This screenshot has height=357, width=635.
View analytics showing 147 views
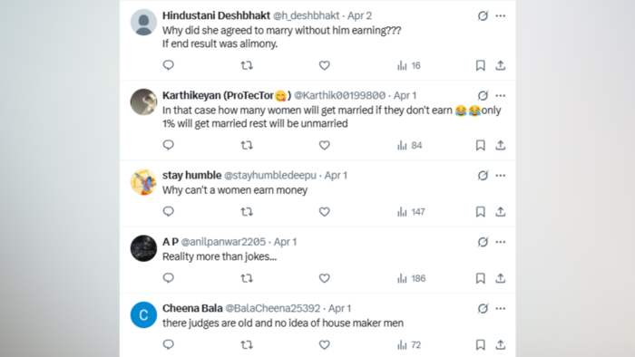[411, 212]
